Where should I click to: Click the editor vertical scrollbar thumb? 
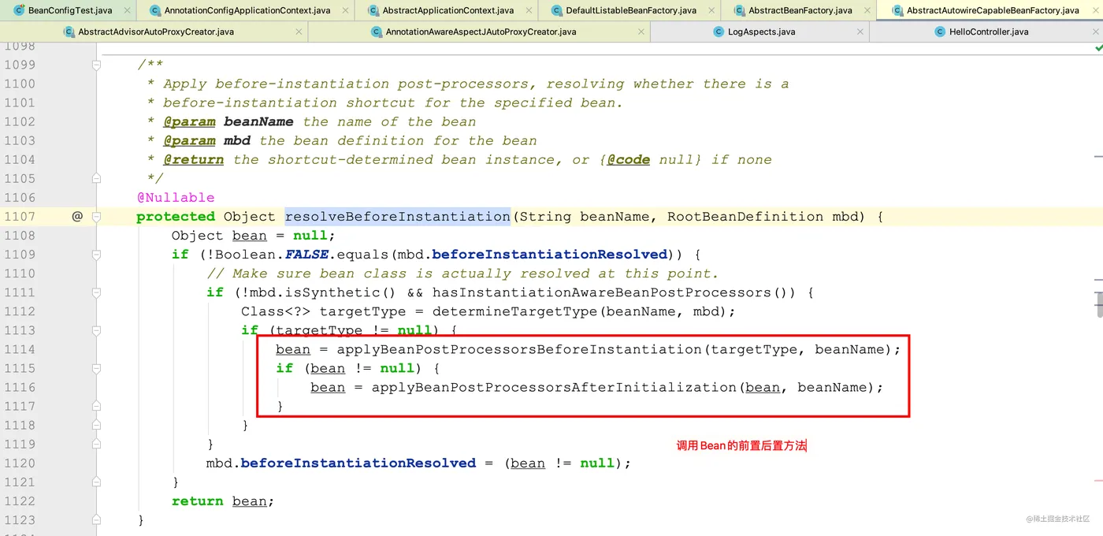tap(1099, 303)
